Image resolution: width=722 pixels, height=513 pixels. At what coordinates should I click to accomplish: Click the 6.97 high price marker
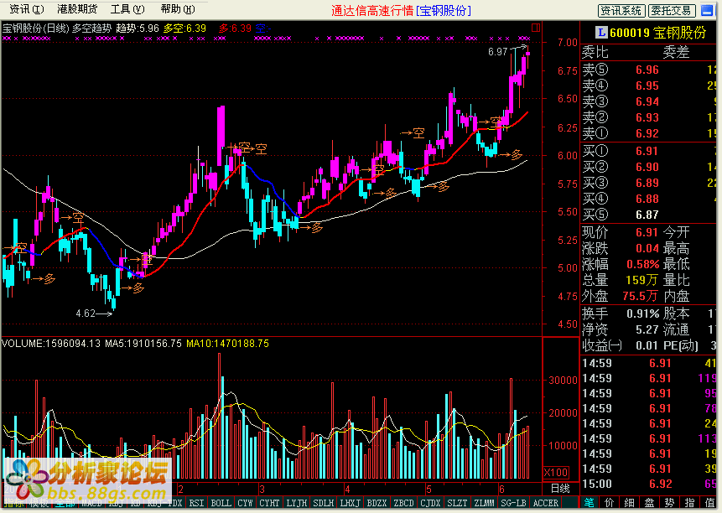click(x=498, y=52)
